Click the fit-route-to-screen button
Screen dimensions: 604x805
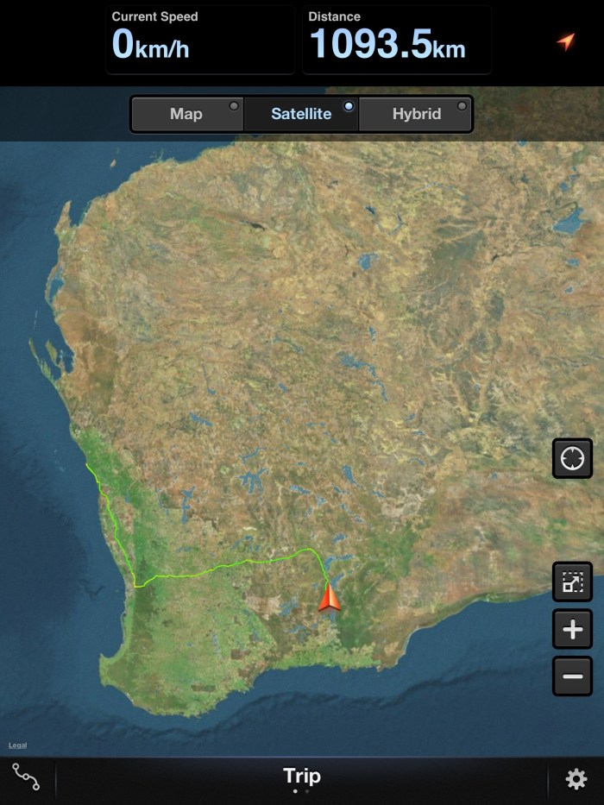[572, 582]
